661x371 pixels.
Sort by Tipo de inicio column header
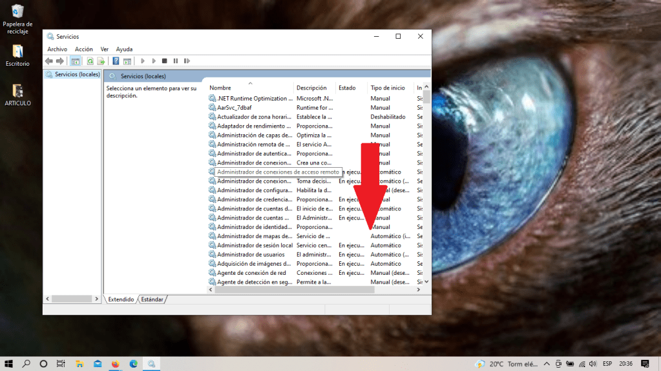point(388,88)
